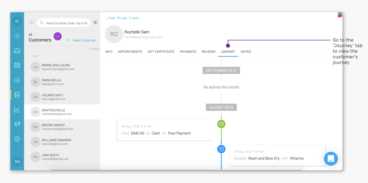
Task: Click the blue calendar timeline icon
Action: point(221,149)
